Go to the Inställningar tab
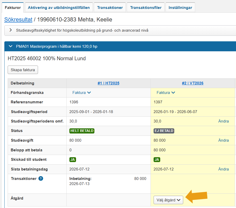 [x=180, y=8]
